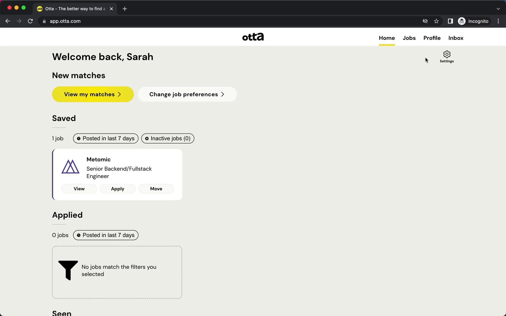Go to the Inbox tab
Viewport: 506px width, 316px height.
[456, 38]
